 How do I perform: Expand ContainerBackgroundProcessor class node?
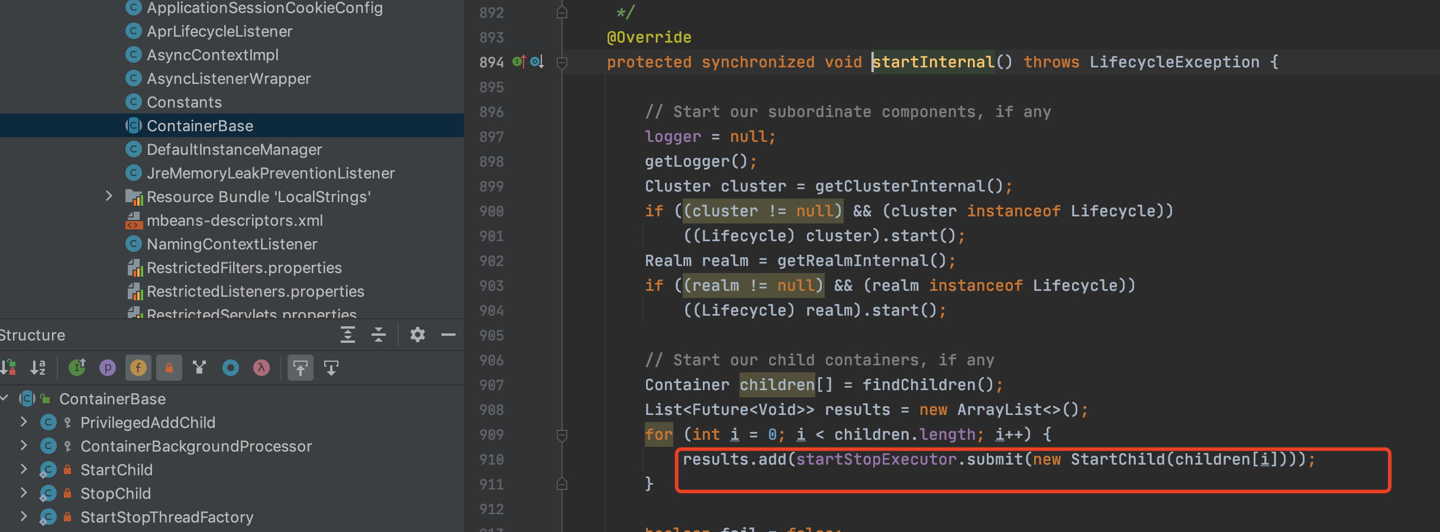(x=24, y=446)
